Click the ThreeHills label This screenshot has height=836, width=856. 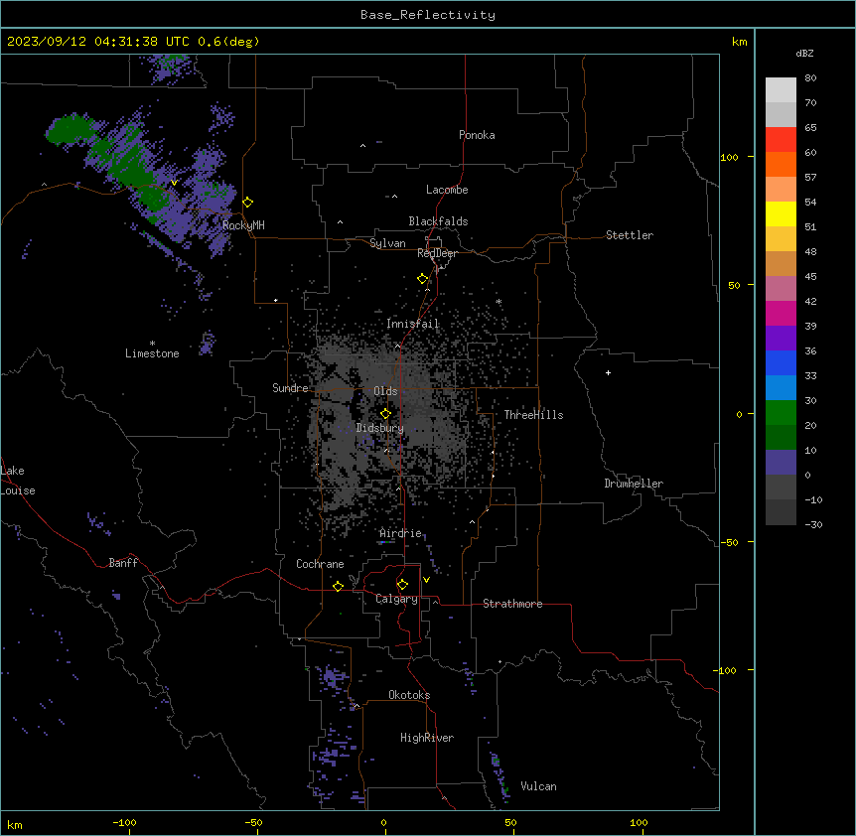coord(533,415)
